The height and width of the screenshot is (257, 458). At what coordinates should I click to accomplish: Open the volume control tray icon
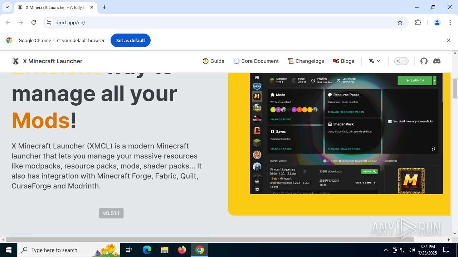pos(412,250)
